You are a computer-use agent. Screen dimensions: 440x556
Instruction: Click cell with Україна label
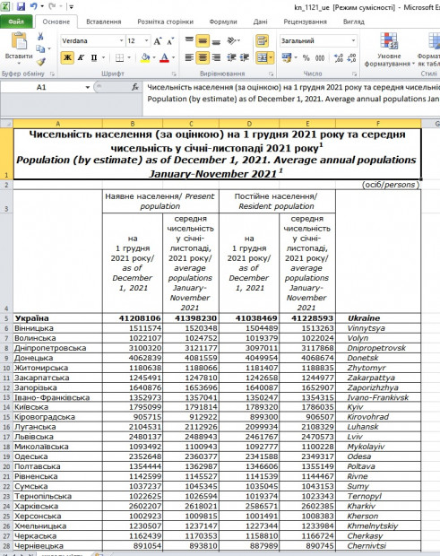(57, 318)
